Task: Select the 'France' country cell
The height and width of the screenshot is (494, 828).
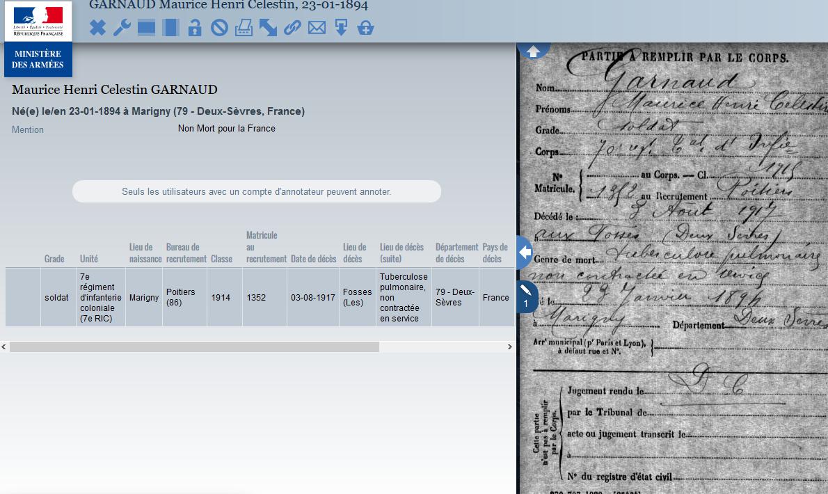Action: [496, 297]
